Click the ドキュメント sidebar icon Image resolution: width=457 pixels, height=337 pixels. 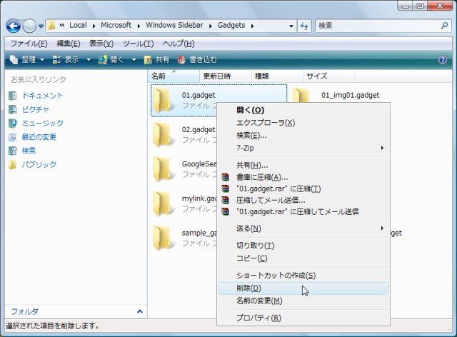[13, 96]
